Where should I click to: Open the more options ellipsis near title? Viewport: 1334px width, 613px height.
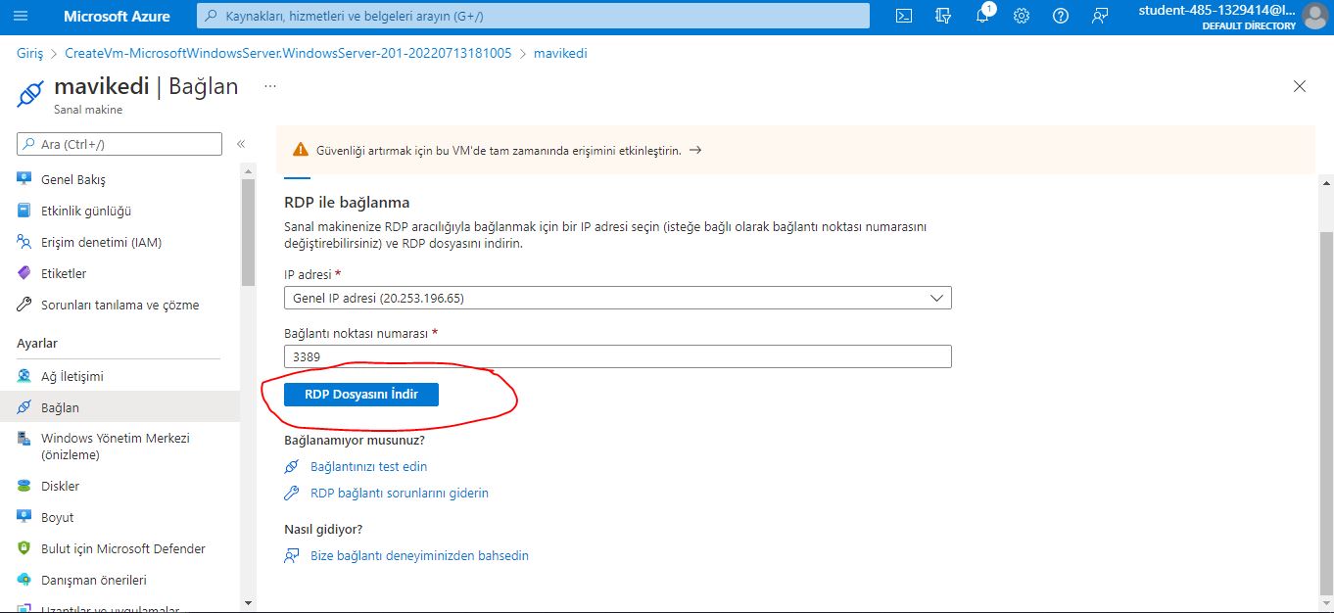pyautogui.click(x=270, y=86)
